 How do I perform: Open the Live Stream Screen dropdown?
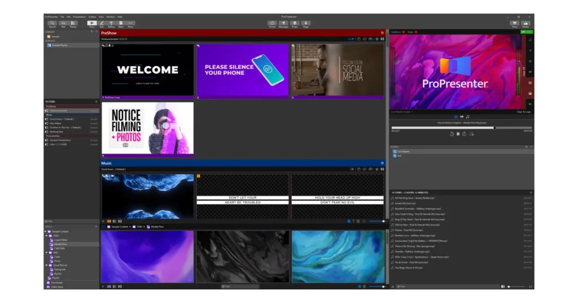pos(402,112)
